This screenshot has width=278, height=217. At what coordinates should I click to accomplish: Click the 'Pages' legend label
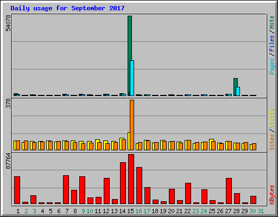(271, 66)
